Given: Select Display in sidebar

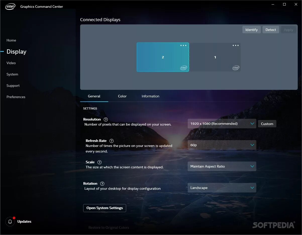Looking at the screenshot, I should point(16,52).
